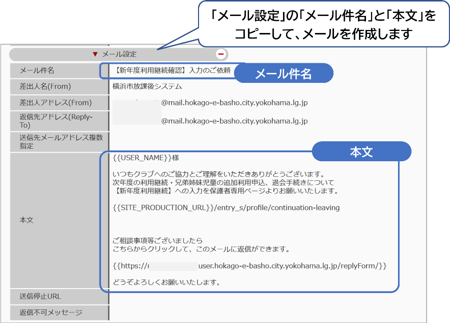Image resolution: width=450 pixels, height=323 pixels.
Task: Collapse the メール設定 section header bar
Action: point(119,54)
